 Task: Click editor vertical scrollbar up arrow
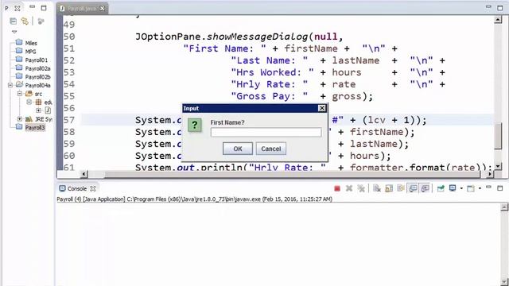(498, 19)
